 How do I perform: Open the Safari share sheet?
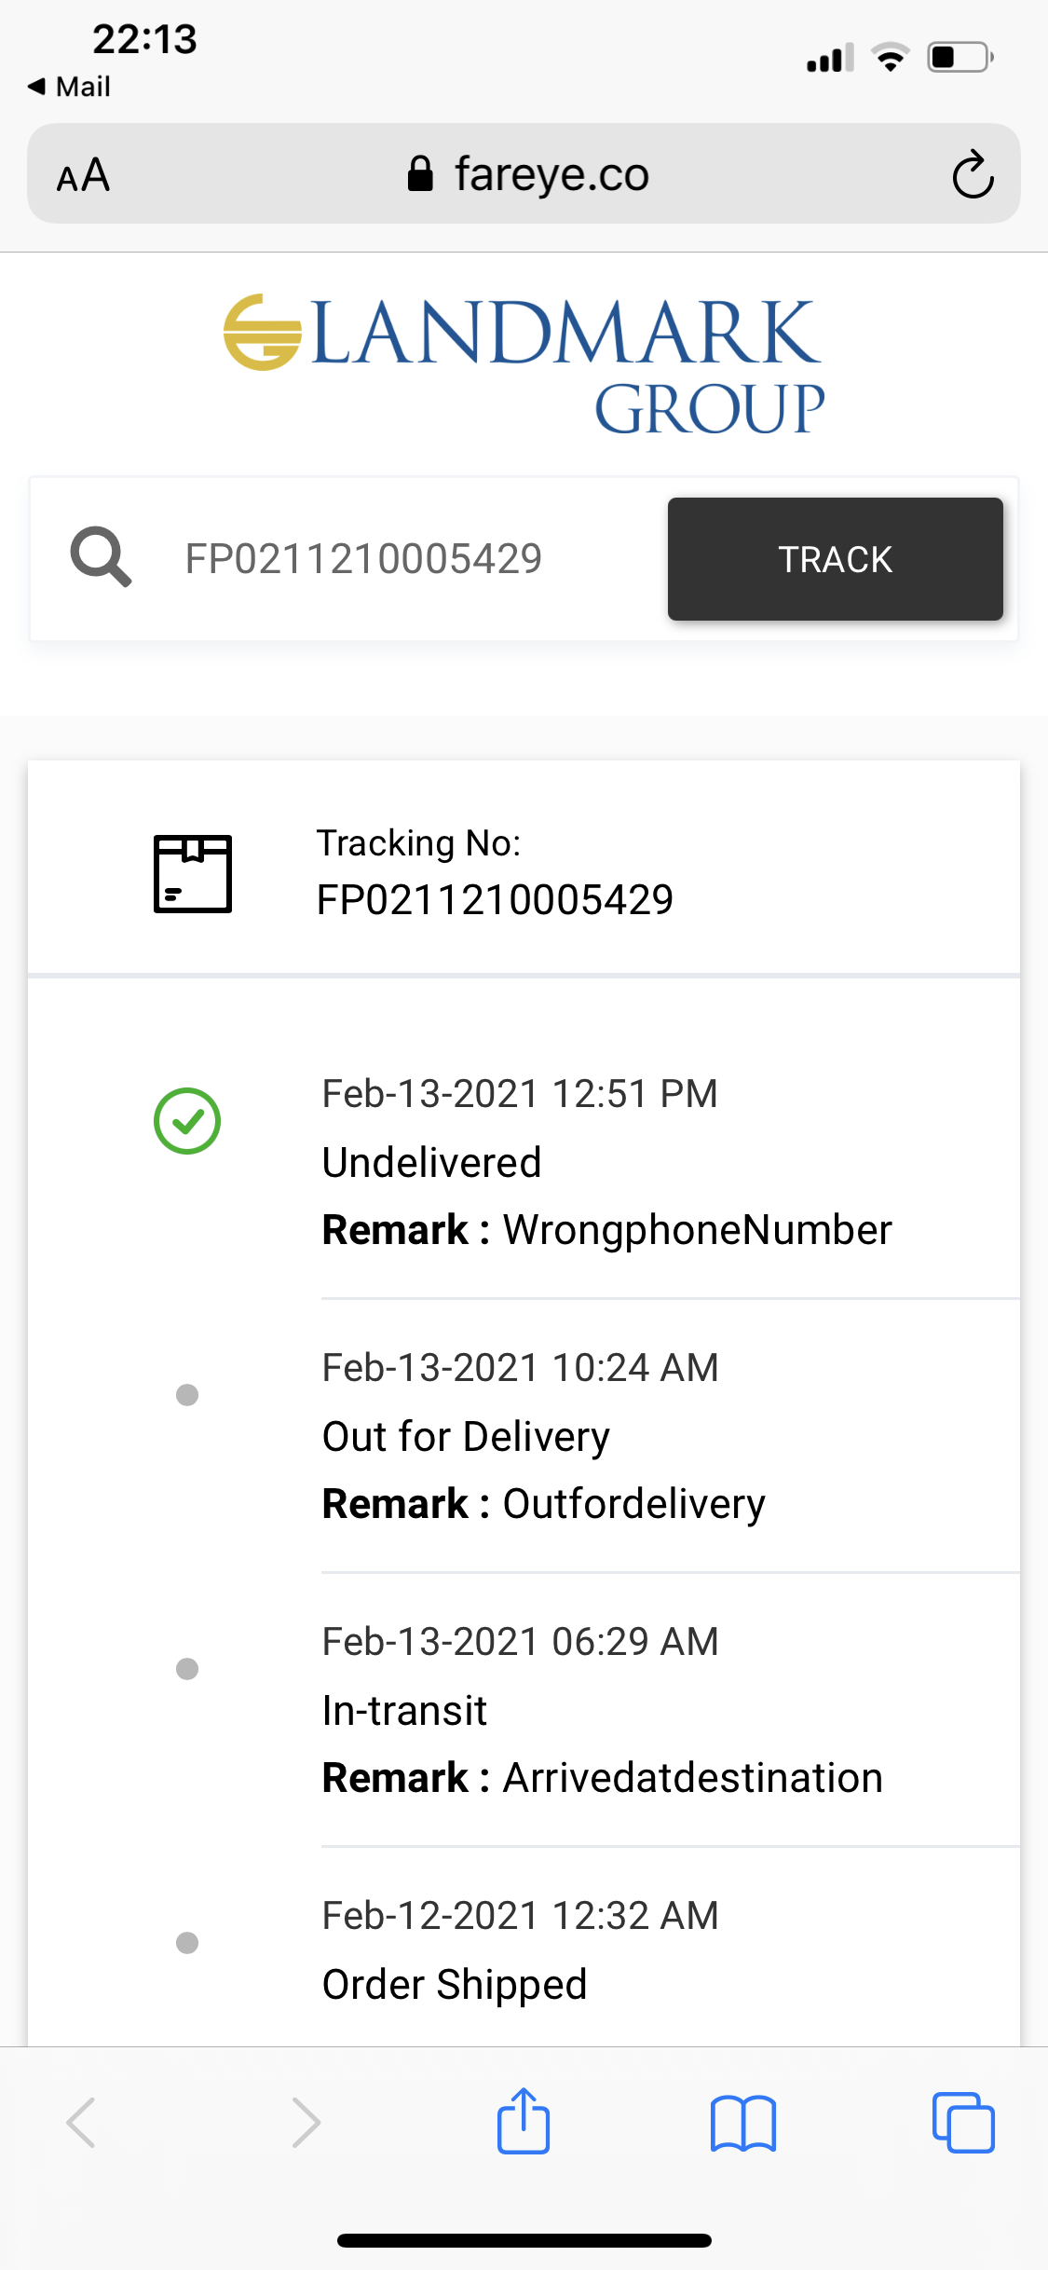click(524, 2121)
